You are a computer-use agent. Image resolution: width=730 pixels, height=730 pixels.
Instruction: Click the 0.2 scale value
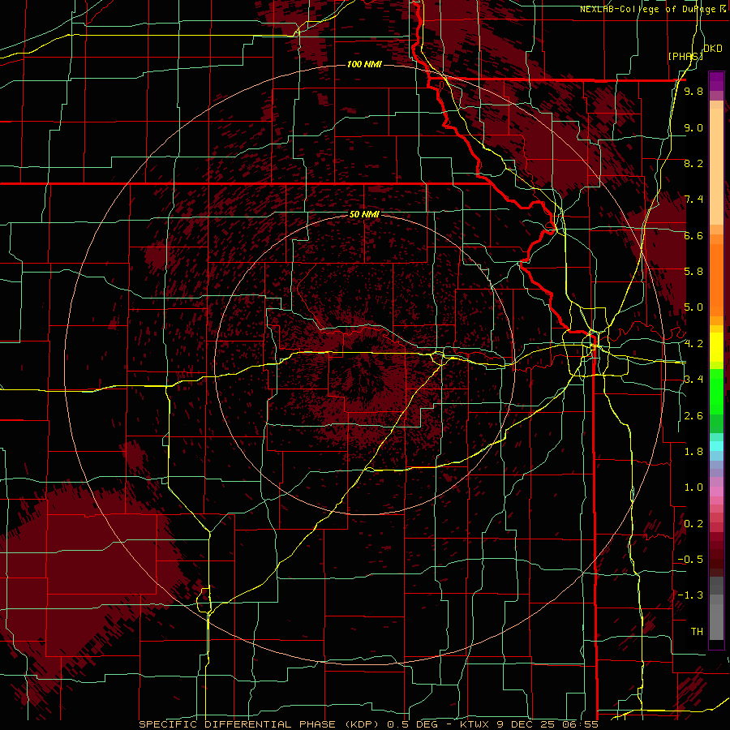click(693, 524)
